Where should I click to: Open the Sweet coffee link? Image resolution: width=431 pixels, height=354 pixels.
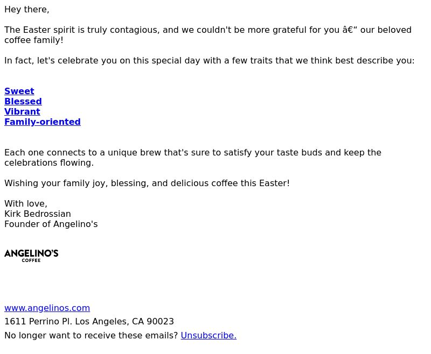pyautogui.click(x=19, y=91)
